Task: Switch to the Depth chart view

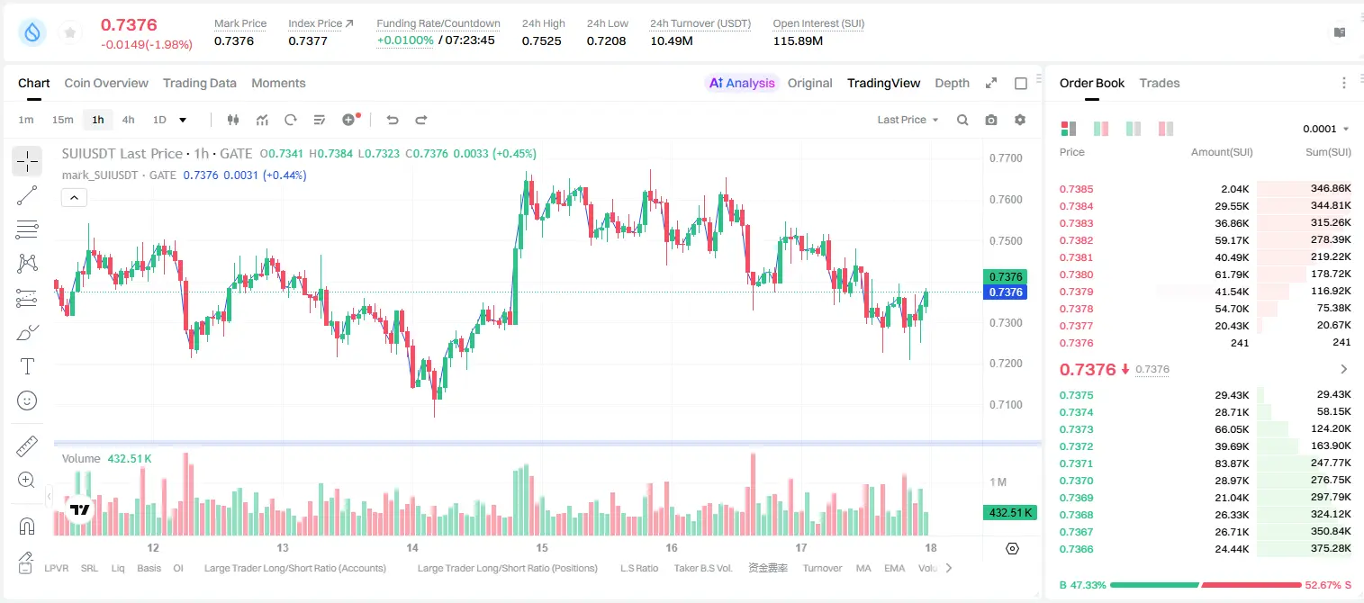Action: click(952, 83)
